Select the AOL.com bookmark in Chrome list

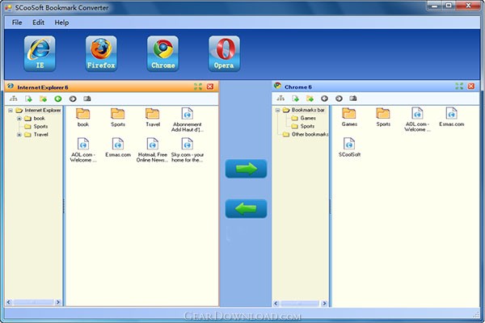click(x=417, y=120)
